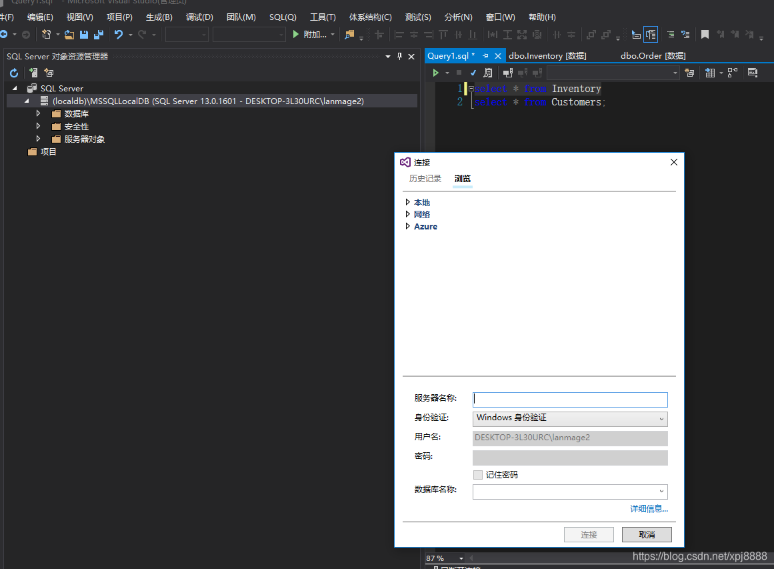
Task: Click the save all icon
Action: [99, 35]
